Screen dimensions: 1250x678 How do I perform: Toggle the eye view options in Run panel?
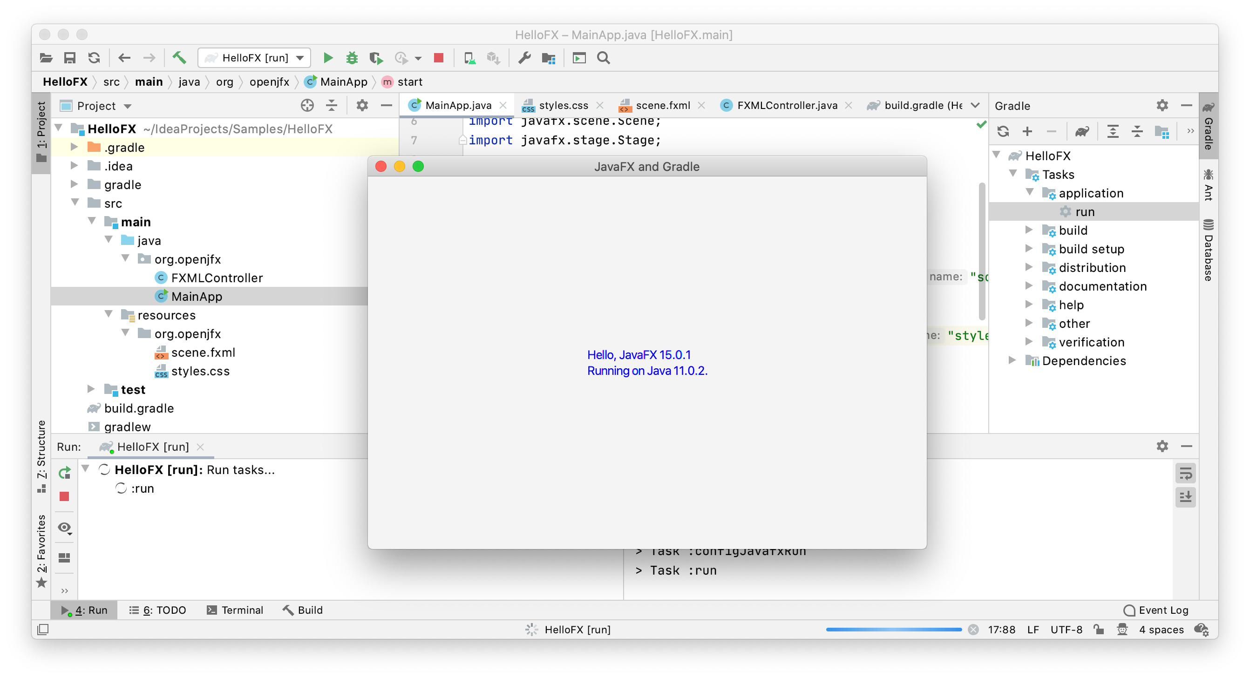[65, 528]
